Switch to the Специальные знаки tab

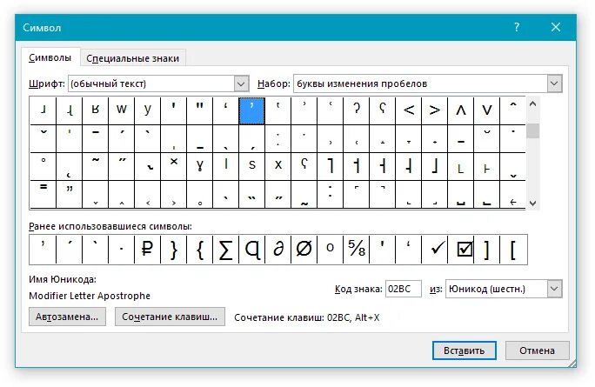pos(132,58)
